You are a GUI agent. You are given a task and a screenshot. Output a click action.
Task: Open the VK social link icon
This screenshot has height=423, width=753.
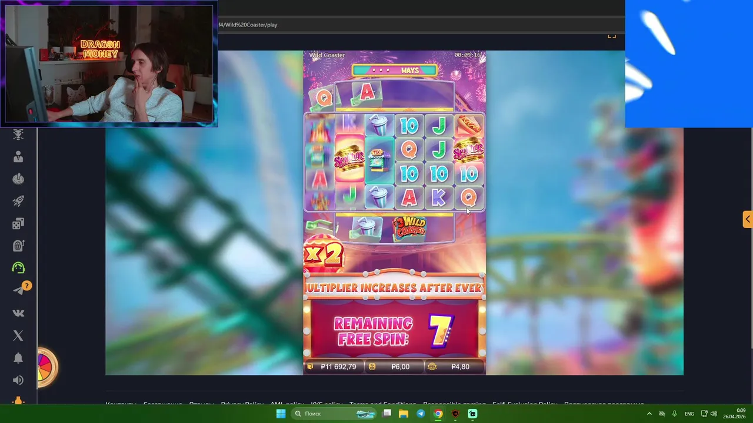[18, 313]
